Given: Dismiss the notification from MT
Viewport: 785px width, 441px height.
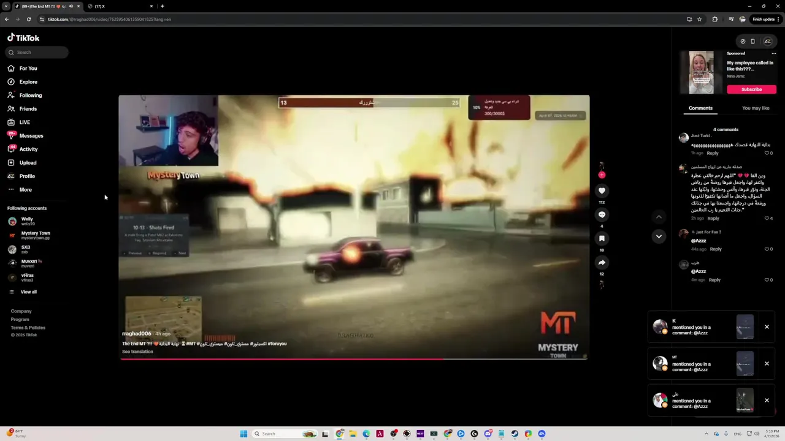Looking at the screenshot, I should tap(767, 364).
